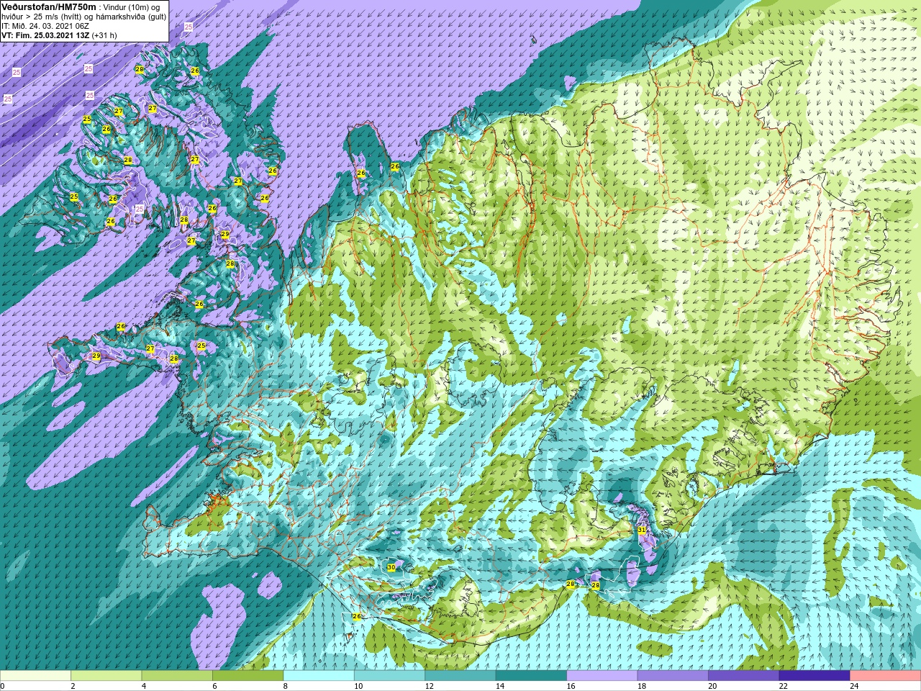Select 'hámarkshviða (gult)' in the header
Viewport: 921px width, 691px height.
coord(132,17)
